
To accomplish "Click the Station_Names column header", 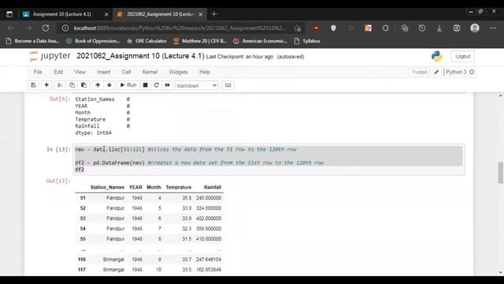I will coord(107,188).
